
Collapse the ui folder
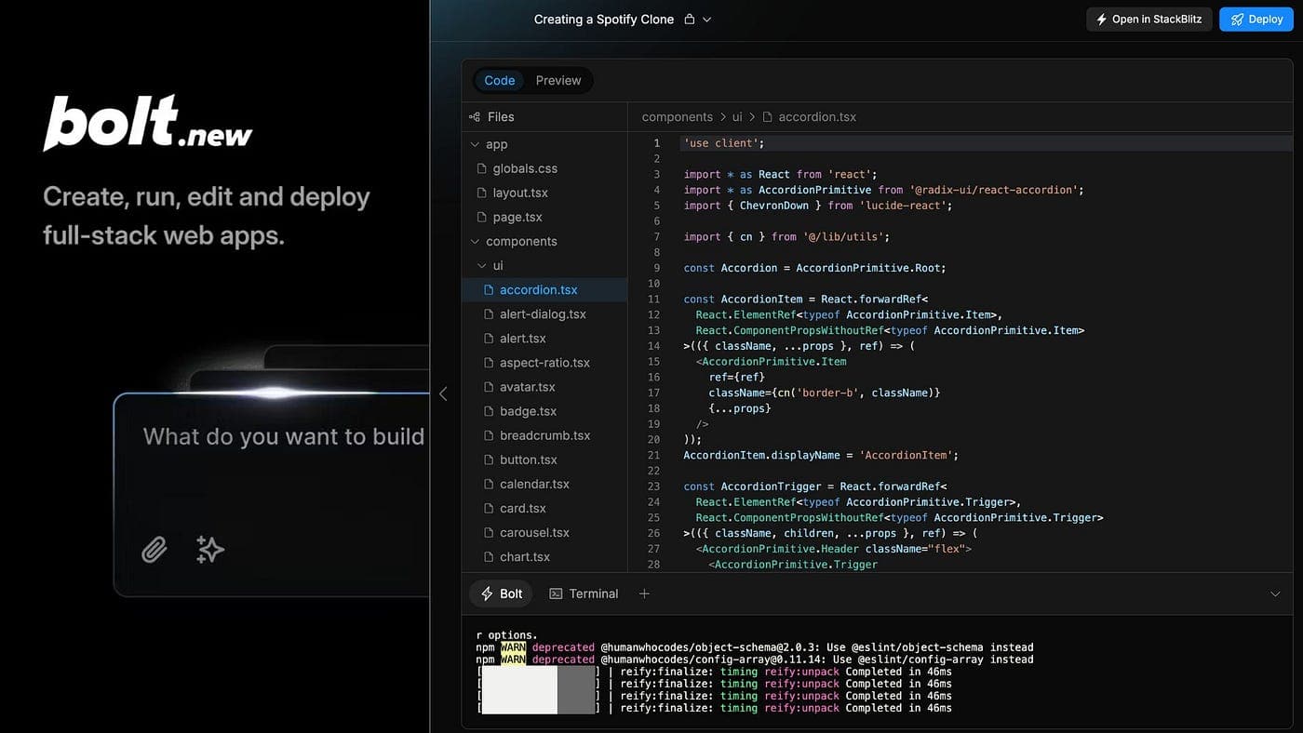tap(481, 265)
